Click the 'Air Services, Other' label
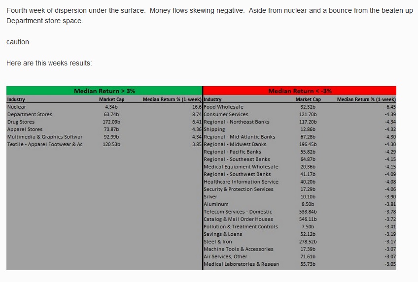The width and height of the screenshot is (418, 282). point(225,256)
